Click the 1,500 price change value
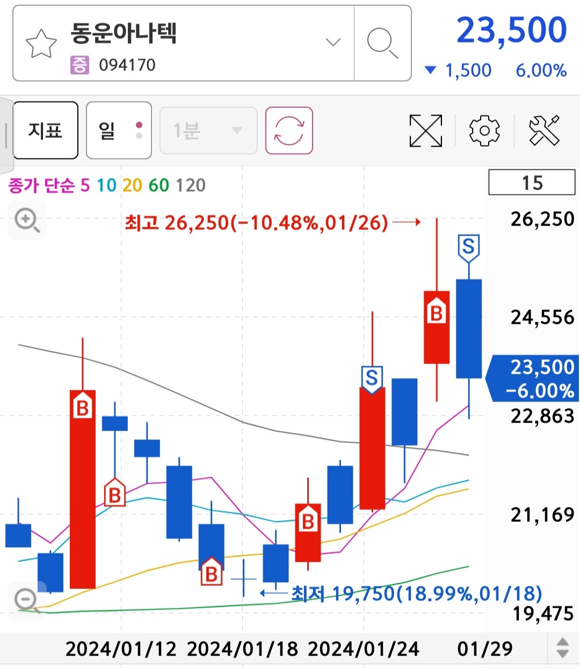 [468, 70]
